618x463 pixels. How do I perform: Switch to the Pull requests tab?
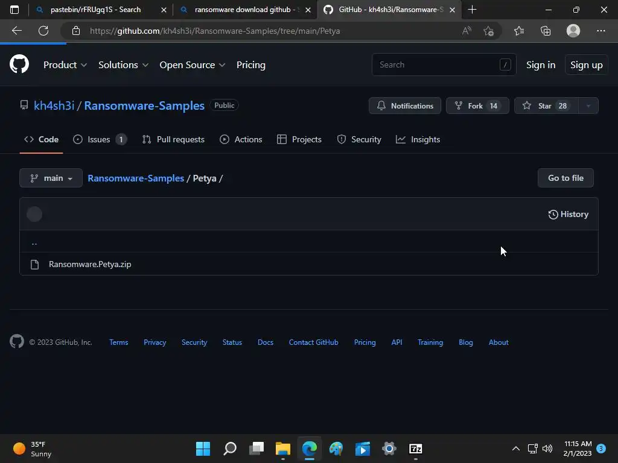pyautogui.click(x=173, y=139)
